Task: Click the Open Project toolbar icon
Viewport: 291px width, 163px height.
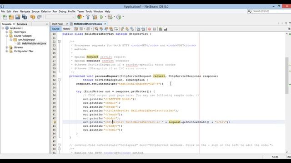Action: coord(18,17)
